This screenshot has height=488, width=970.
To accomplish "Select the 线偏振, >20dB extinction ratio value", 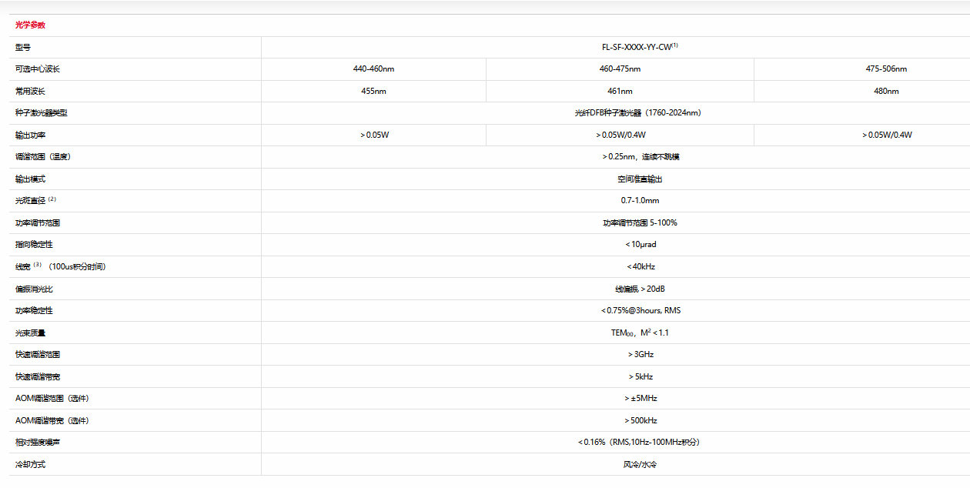I will 641,289.
